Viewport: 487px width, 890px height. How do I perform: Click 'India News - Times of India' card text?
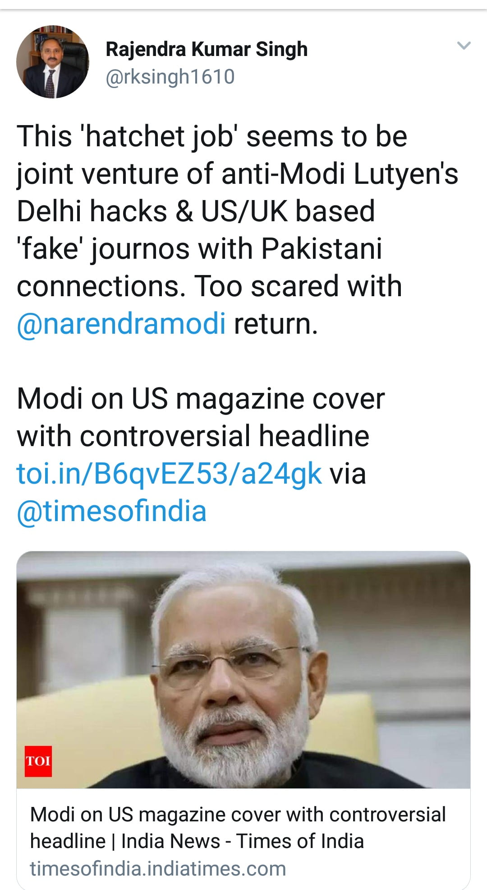point(243,841)
